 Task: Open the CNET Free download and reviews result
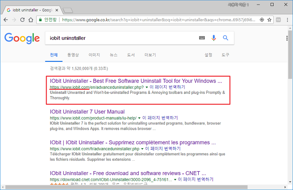tap(128, 173)
